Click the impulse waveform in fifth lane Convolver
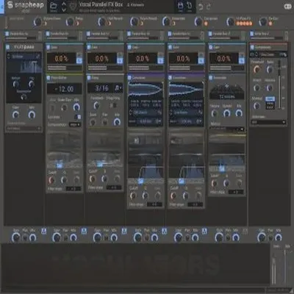The height and width of the screenshot is (294, 294). (x=186, y=89)
